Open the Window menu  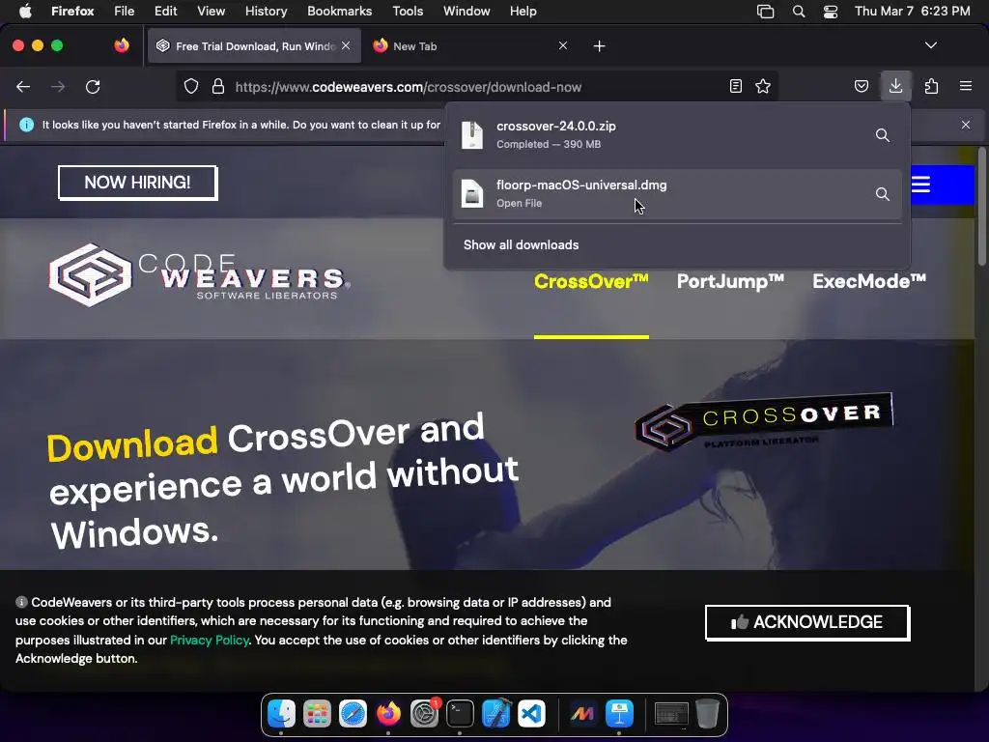466,11
